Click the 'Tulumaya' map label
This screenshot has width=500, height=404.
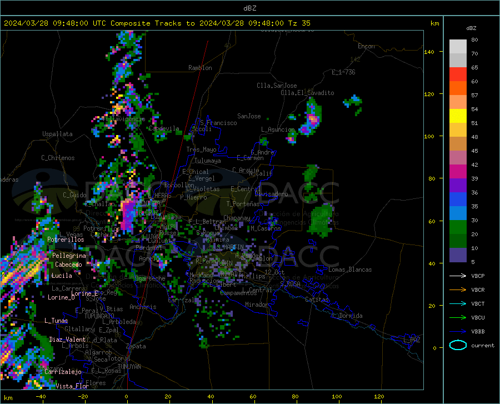point(208,161)
